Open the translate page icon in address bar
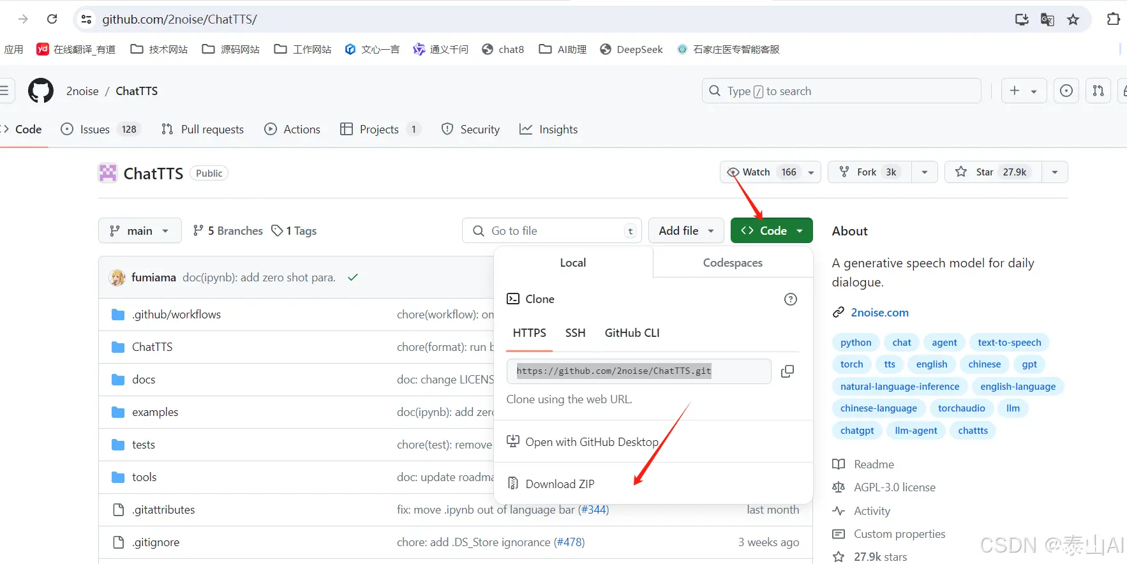 click(x=1047, y=19)
